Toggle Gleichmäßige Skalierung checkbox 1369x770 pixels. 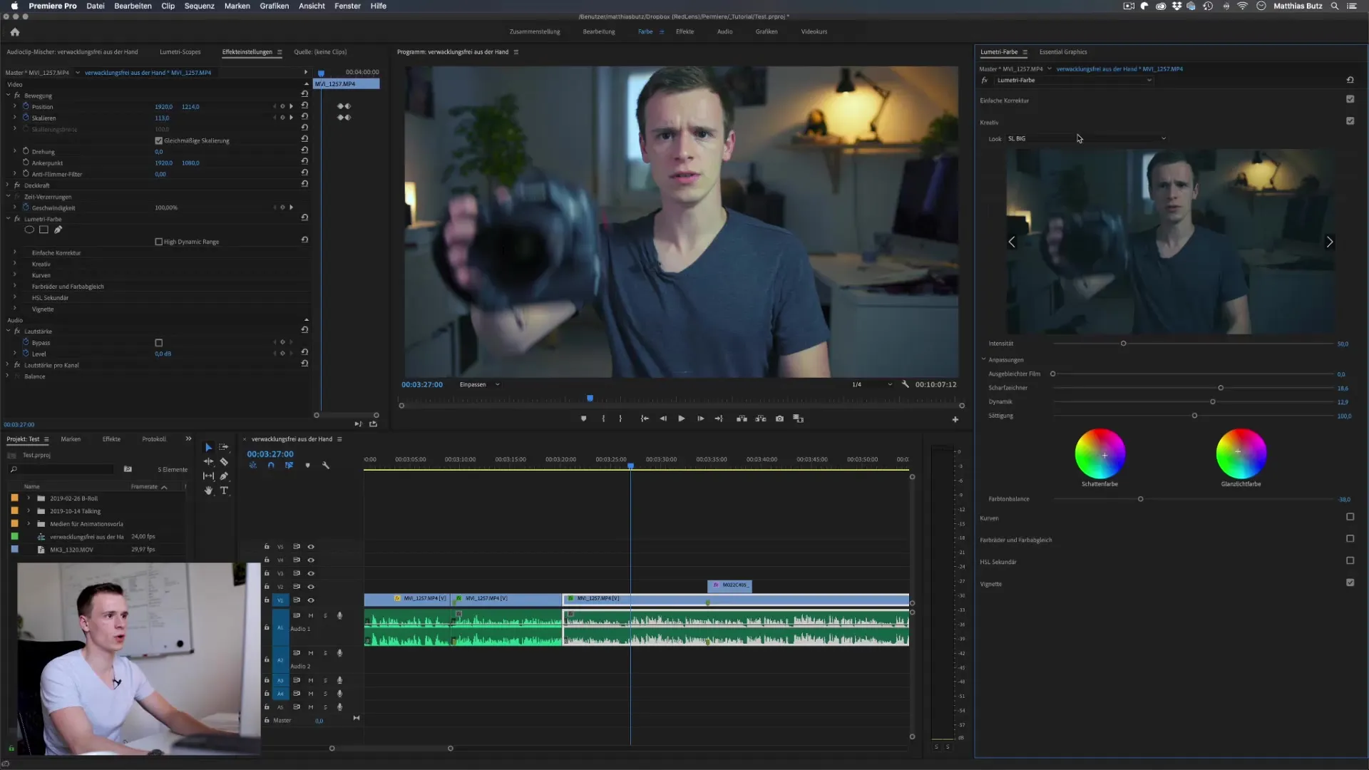point(159,140)
